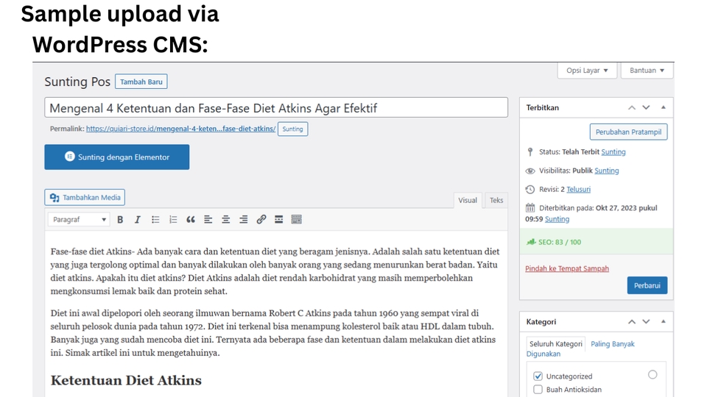707x397 pixels.
Task: Select the radio button beside Uncategorized
Action: [x=653, y=375]
